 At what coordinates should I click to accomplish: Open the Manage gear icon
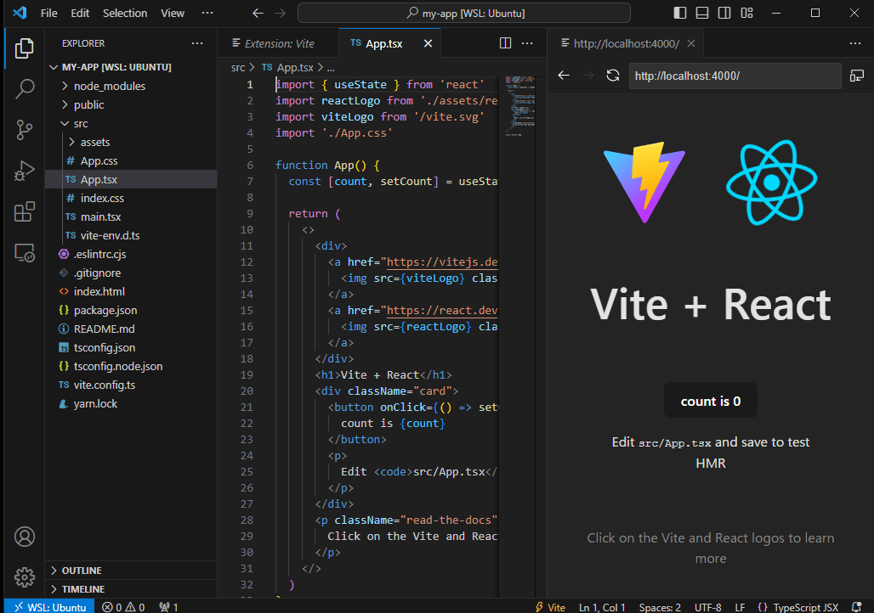point(24,576)
